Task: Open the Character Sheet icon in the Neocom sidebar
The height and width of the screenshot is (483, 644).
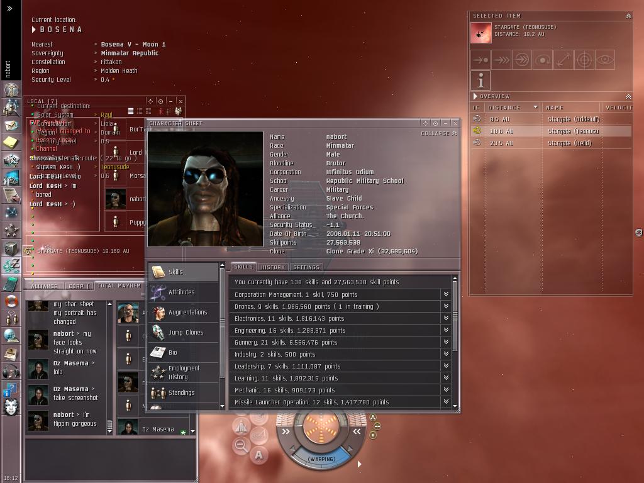Action: [11, 90]
